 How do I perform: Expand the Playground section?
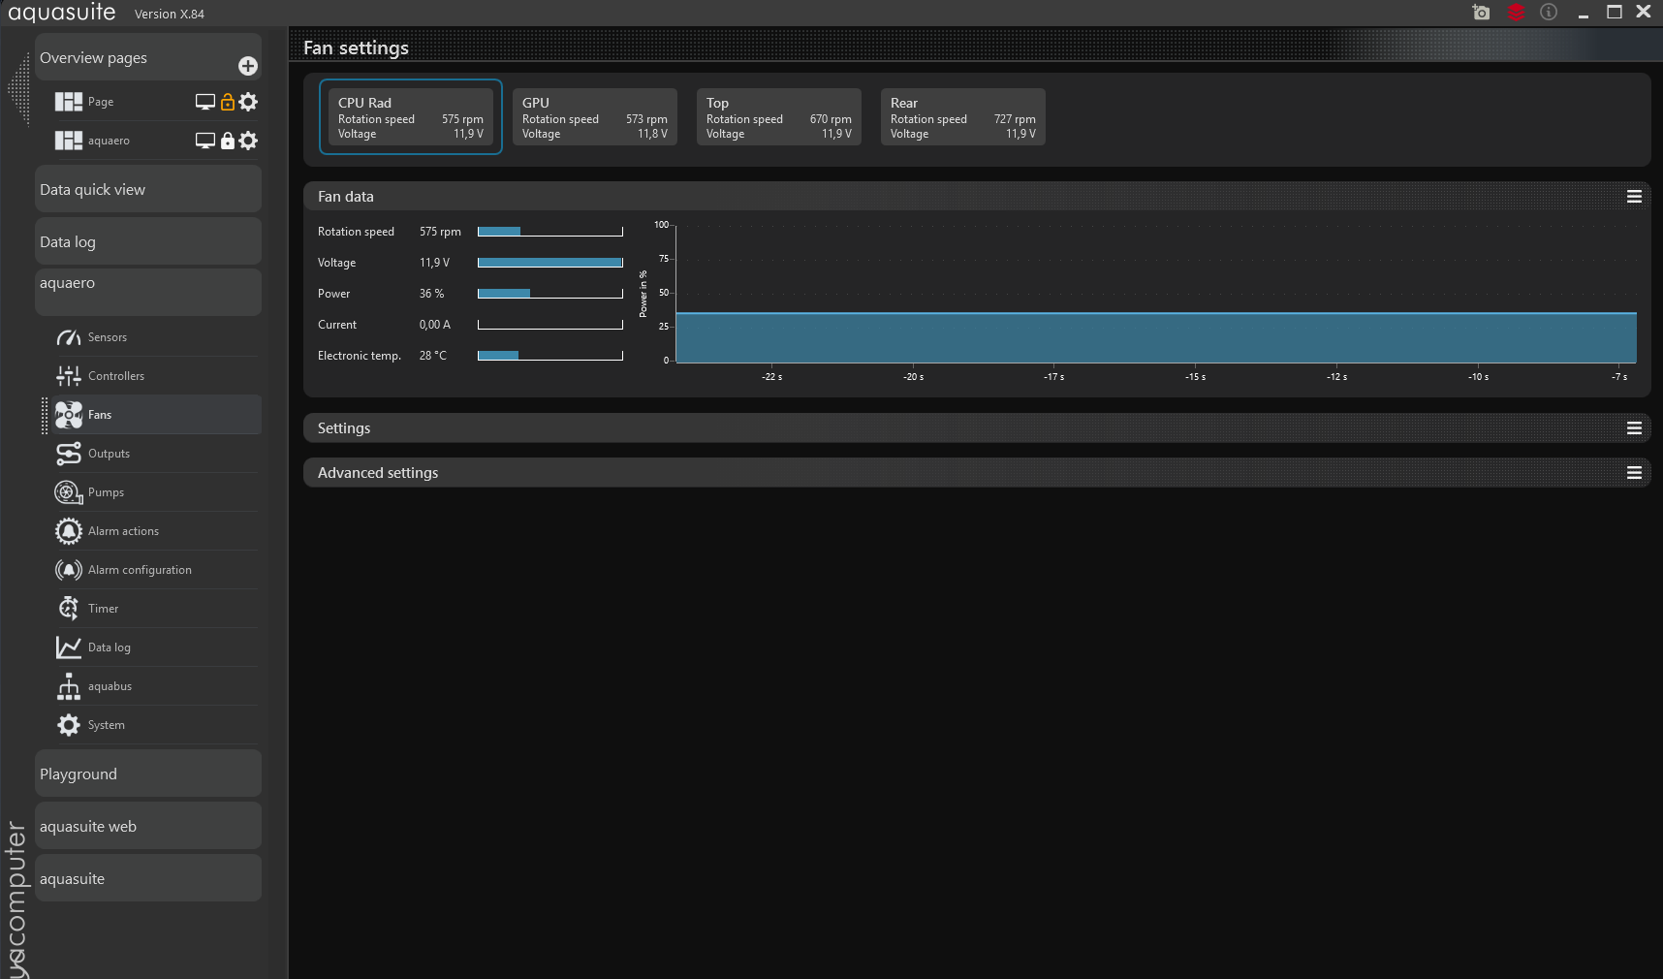148,774
